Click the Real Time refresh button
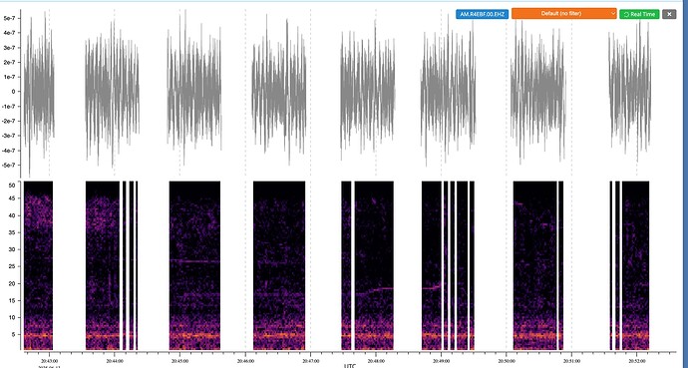The image size is (688, 368). pyautogui.click(x=639, y=14)
